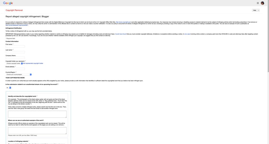Image resolution: width=269 pixels, height=144 pixels.
Task: Click the '* Required field' note
Action: 10,38
